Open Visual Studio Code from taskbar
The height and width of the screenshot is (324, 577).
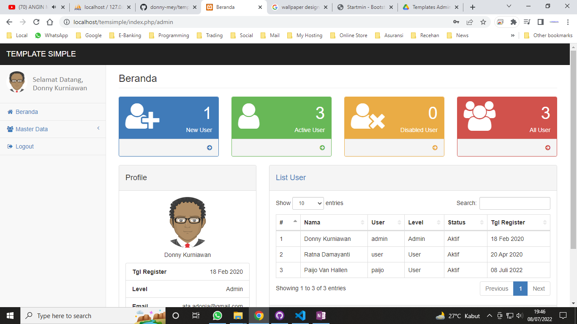[300, 316]
